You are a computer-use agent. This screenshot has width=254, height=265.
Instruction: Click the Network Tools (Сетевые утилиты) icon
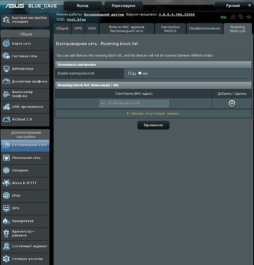[x=6, y=259]
